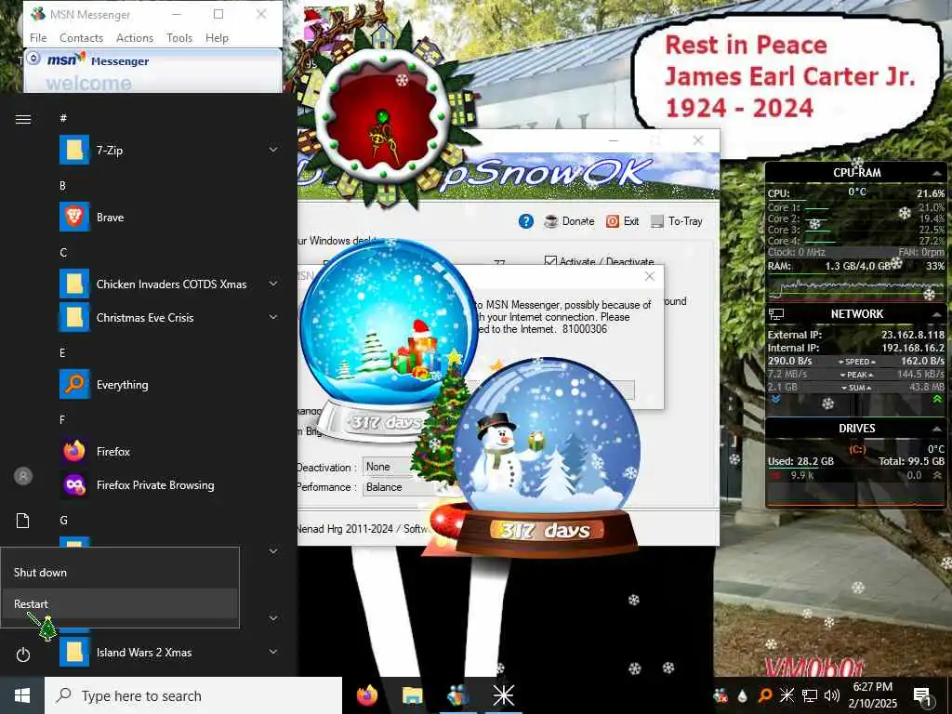Switch to DesktopSnowOK snowflake taskbar icon
952x714 pixels.
(503, 695)
